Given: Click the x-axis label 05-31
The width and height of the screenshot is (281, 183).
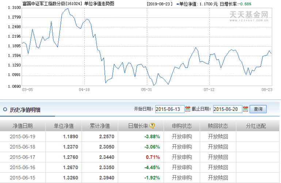Looking at the screenshot, I should point(147,90).
